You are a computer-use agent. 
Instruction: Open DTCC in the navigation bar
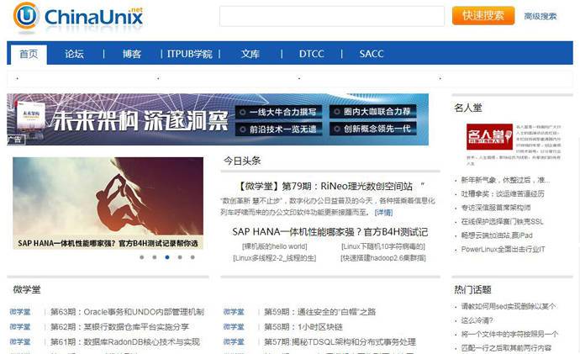point(312,54)
